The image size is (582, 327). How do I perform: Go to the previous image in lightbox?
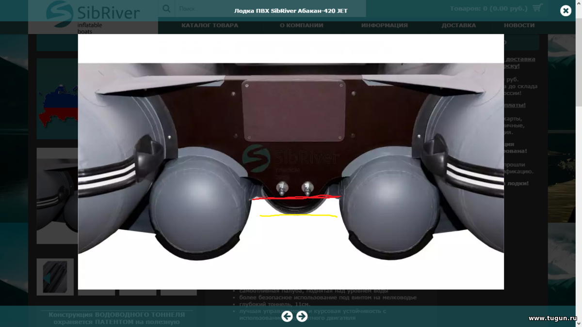(287, 316)
